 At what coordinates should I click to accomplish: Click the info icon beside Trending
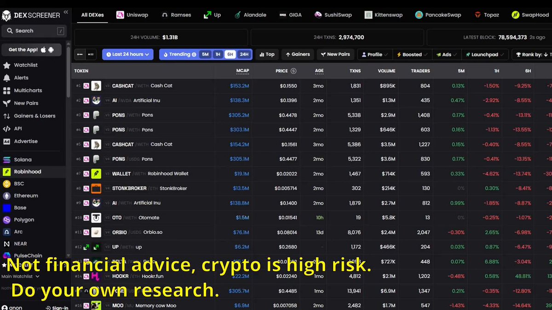(194, 54)
